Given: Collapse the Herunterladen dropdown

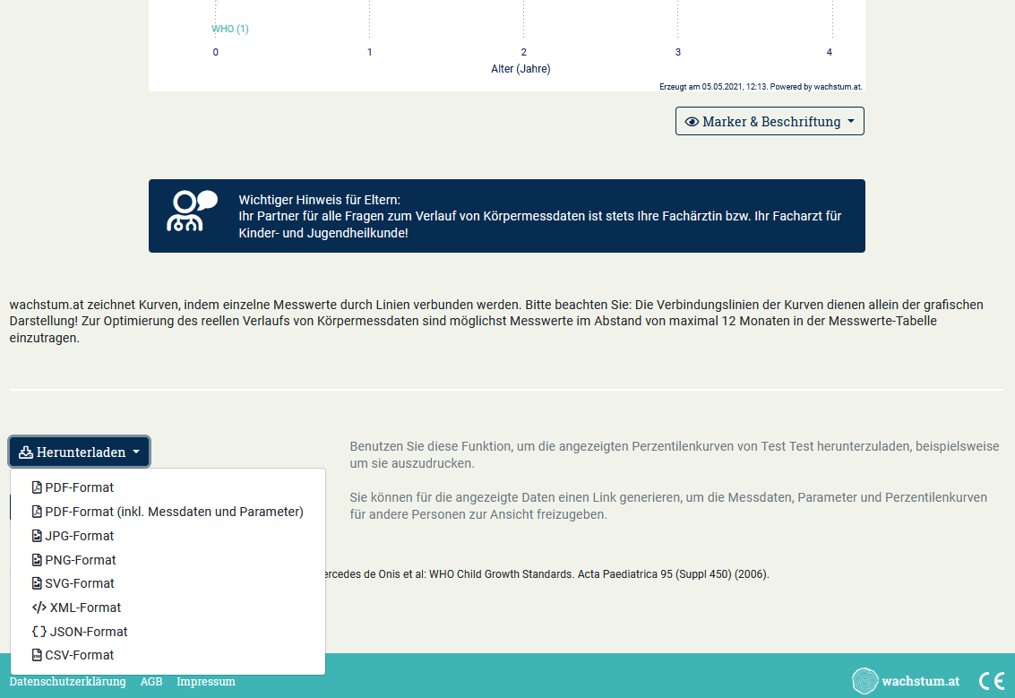Looking at the screenshot, I should click(79, 451).
